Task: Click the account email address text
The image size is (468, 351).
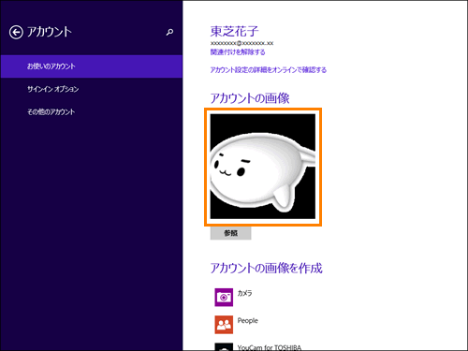Action: [x=241, y=43]
